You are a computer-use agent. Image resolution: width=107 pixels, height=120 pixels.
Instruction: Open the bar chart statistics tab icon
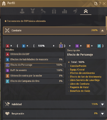(x=65, y=11)
